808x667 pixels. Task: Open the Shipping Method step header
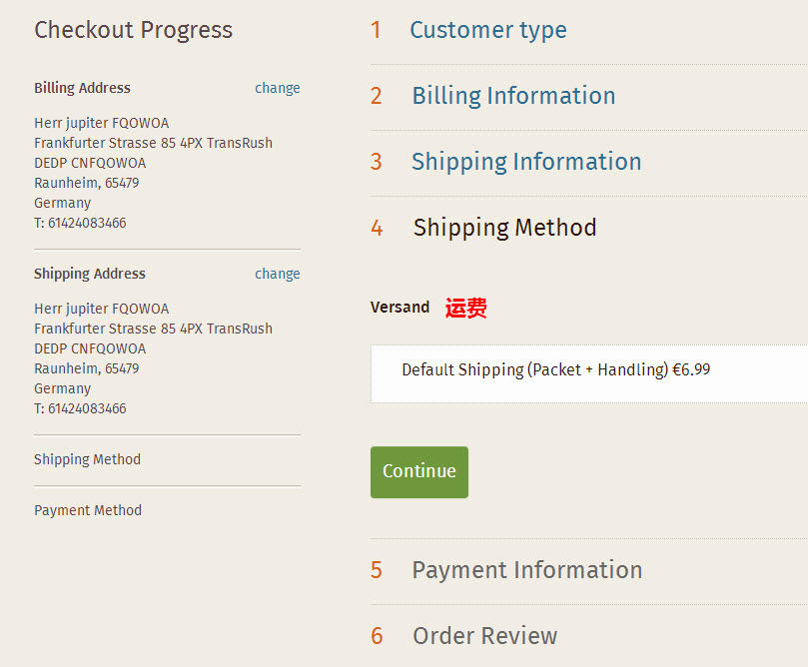point(504,228)
